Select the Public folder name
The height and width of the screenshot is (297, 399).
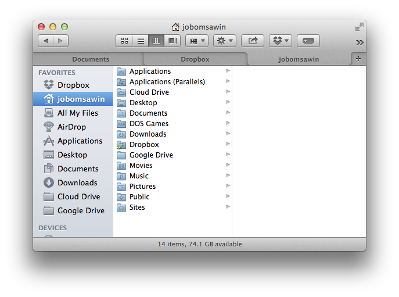(139, 197)
